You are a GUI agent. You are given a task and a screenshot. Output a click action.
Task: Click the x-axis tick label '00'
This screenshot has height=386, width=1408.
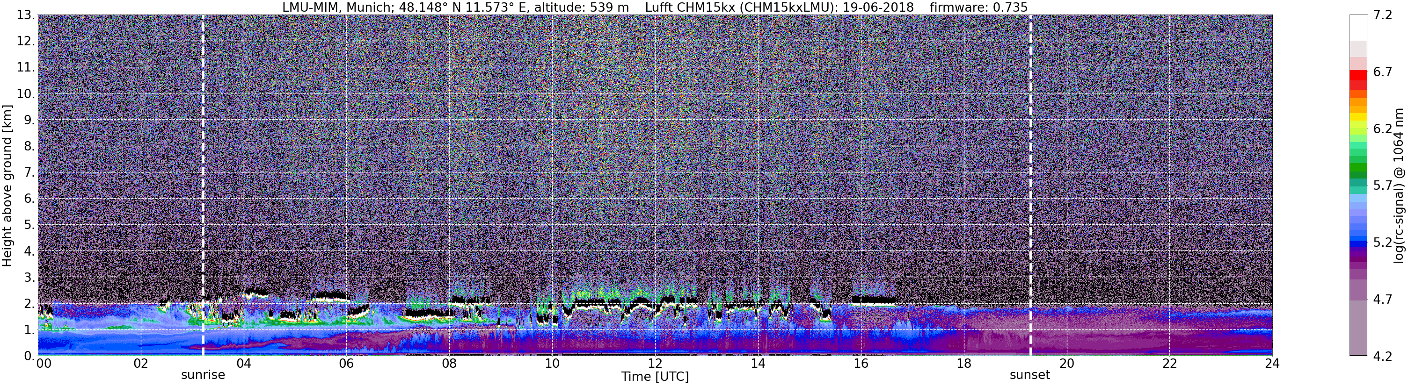[x=44, y=364]
